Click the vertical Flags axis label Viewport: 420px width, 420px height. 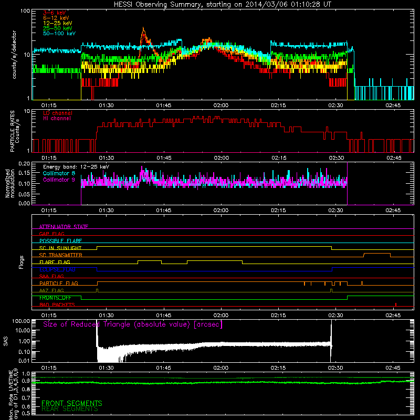[x=22, y=262]
